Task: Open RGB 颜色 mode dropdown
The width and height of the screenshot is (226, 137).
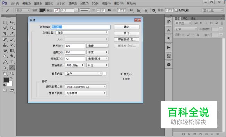Action: 74,65
